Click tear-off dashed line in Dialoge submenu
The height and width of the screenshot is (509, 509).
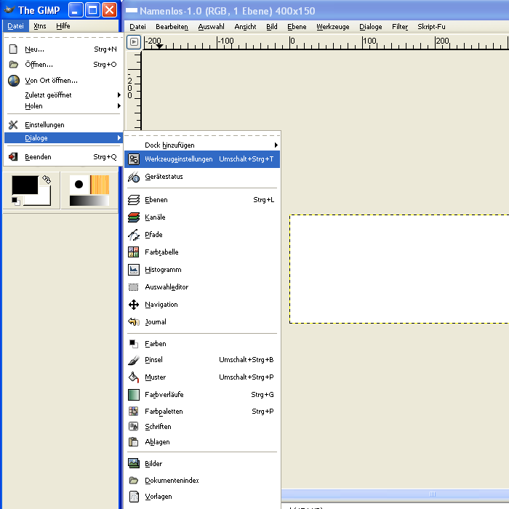click(202, 136)
